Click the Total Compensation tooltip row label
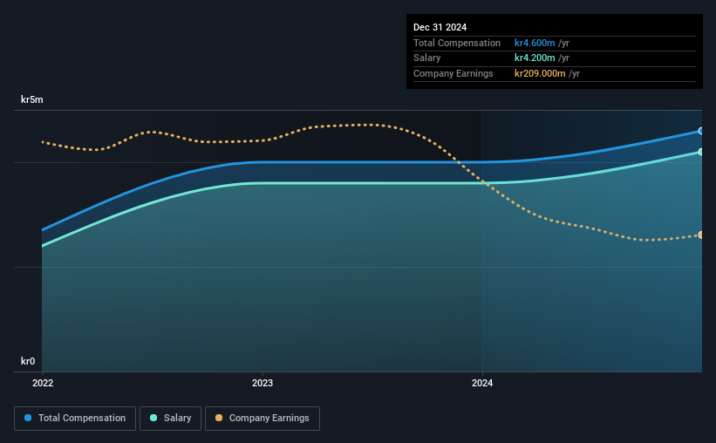 [457, 43]
